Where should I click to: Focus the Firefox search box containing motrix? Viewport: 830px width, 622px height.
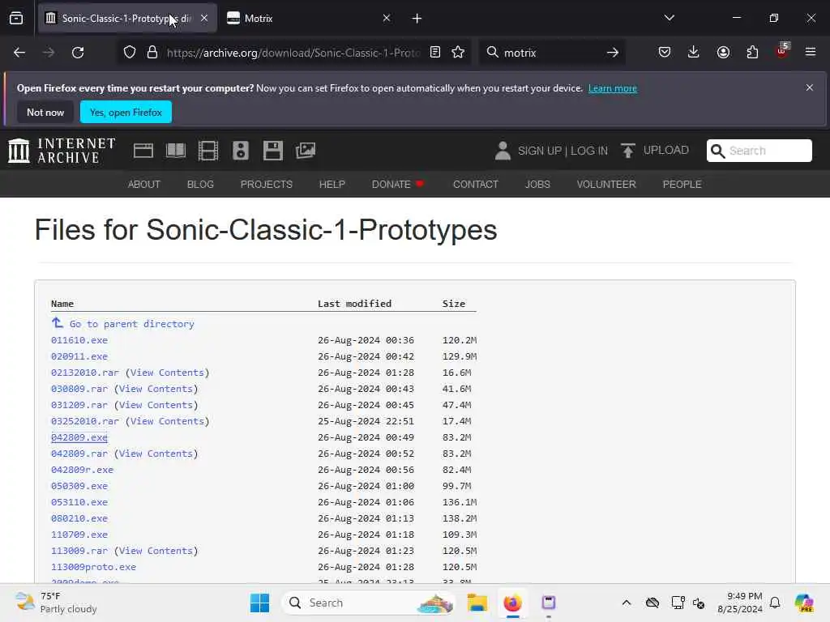click(550, 53)
